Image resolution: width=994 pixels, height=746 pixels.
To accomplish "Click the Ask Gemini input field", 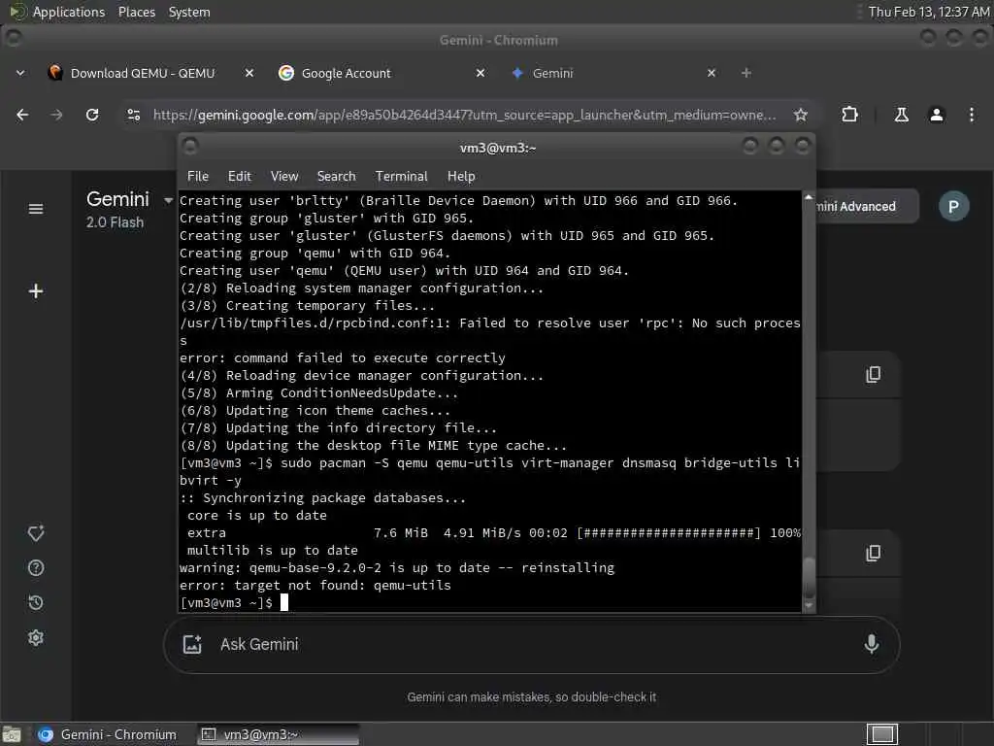I will click(x=531, y=645).
